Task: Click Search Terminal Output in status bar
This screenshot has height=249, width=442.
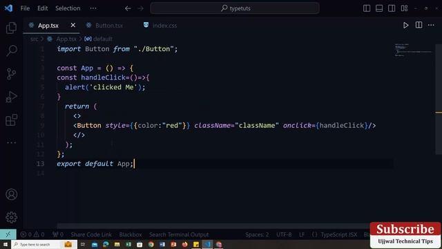Action: pyautogui.click(x=179, y=234)
